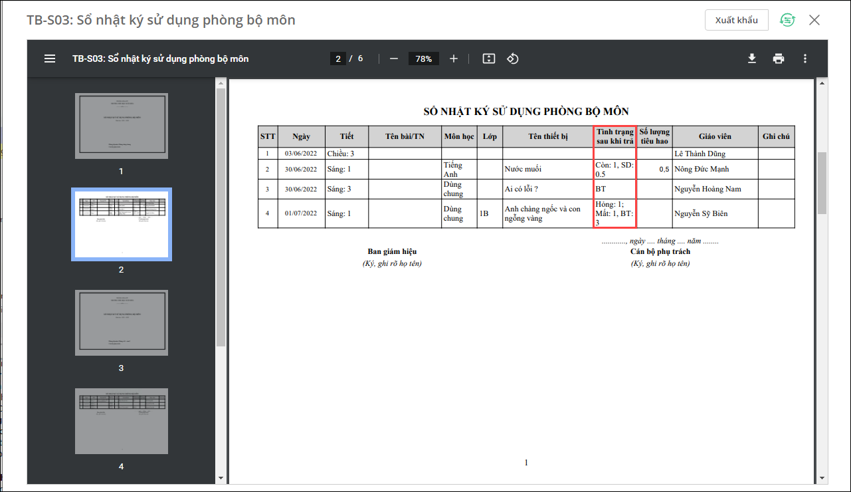851x492 pixels.
Task: Click the date cell '03/06/2022'
Action: (302, 154)
